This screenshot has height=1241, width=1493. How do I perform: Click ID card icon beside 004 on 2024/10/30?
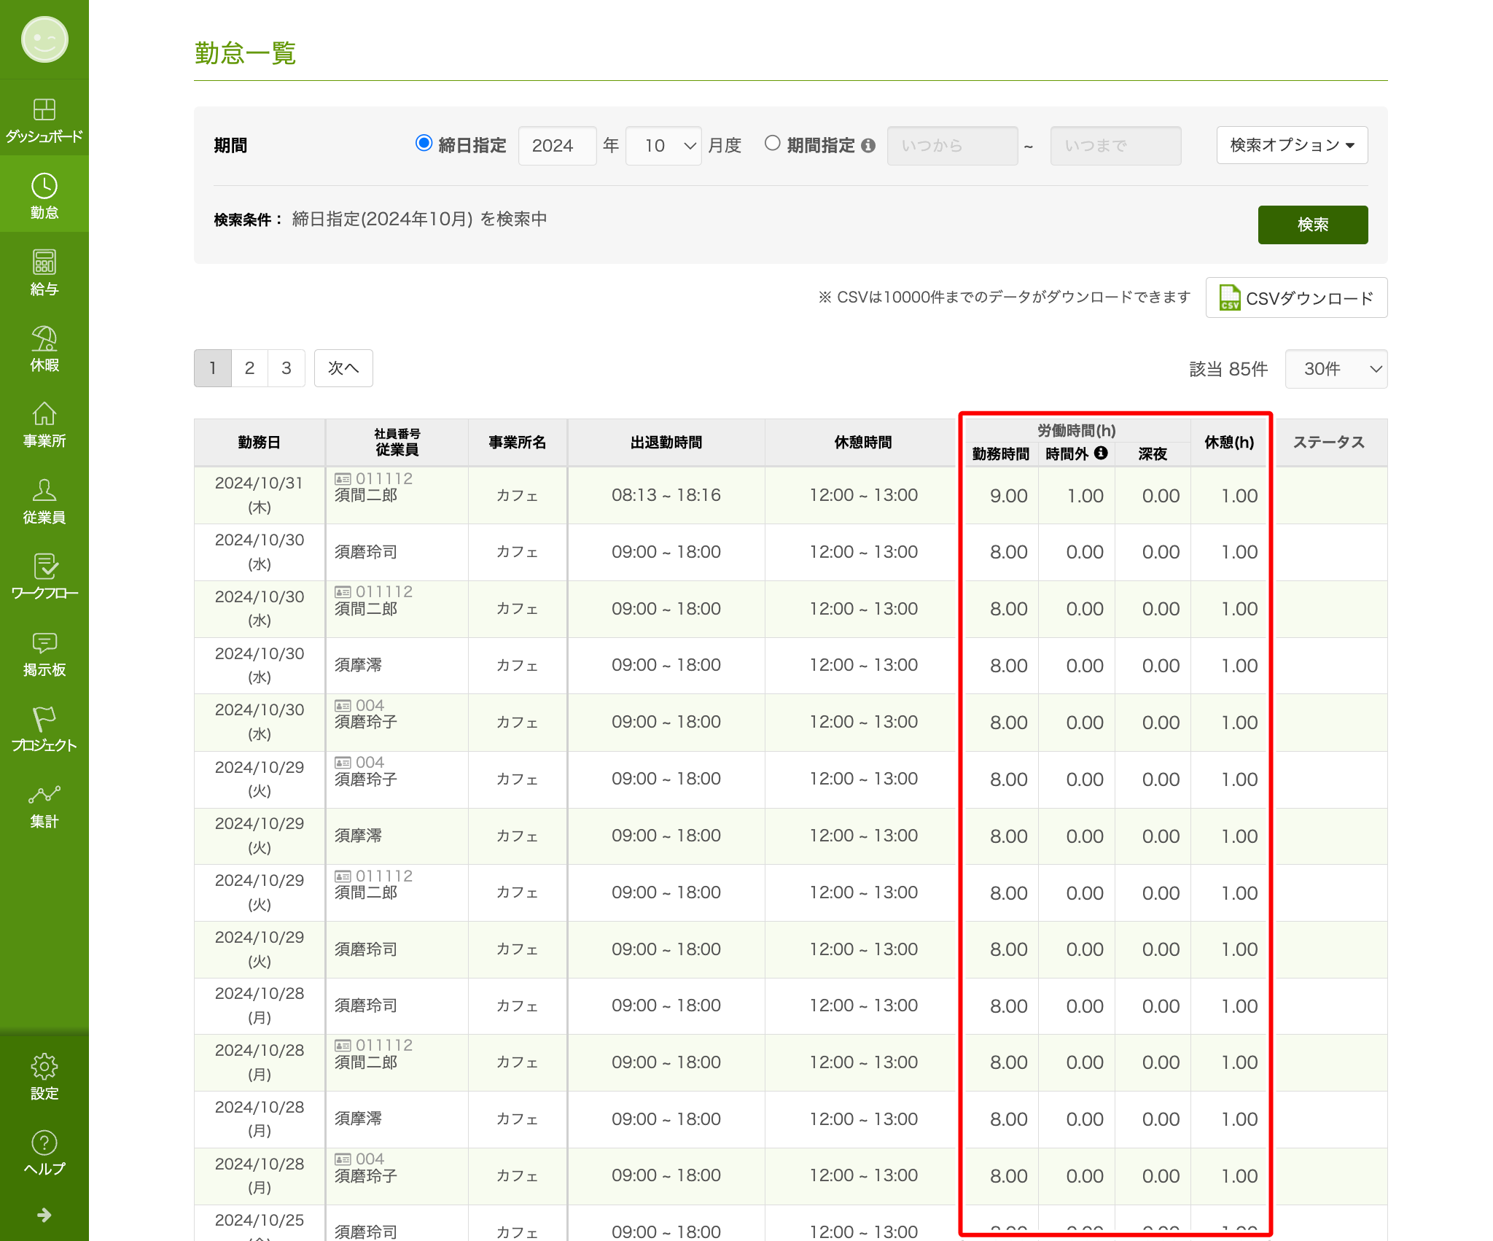(x=343, y=706)
